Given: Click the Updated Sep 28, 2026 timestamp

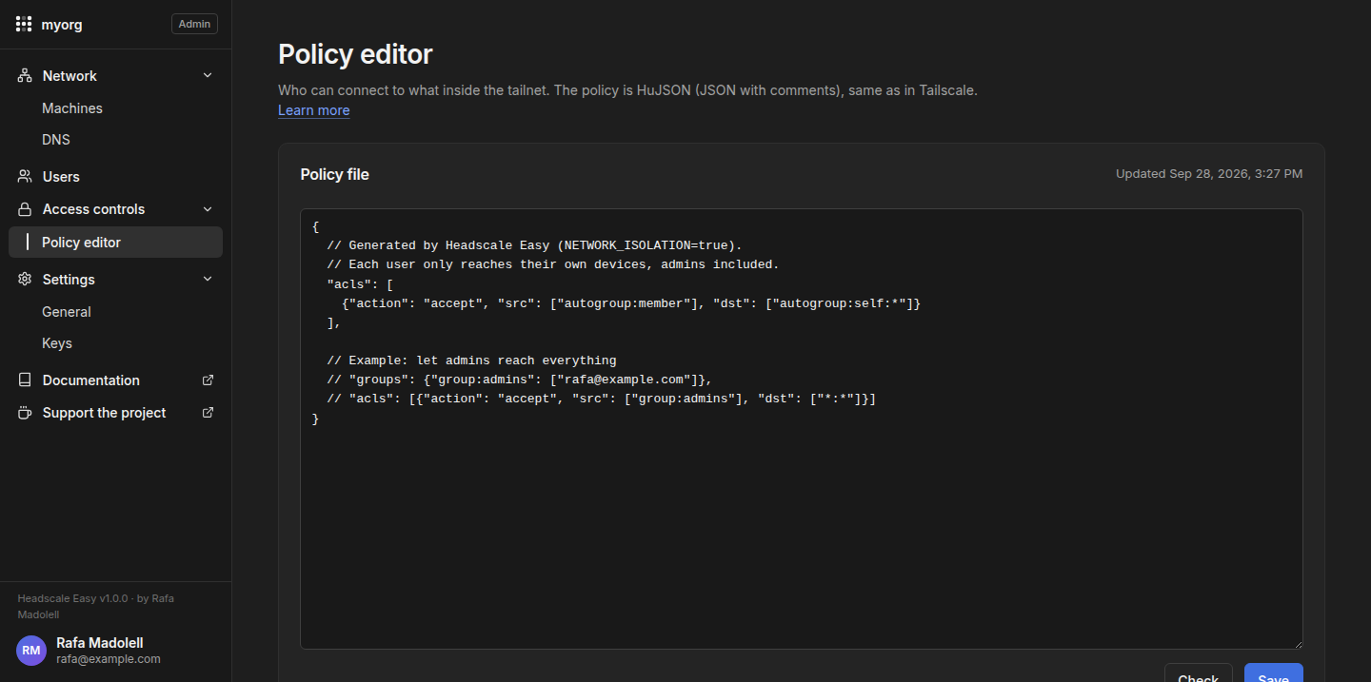Looking at the screenshot, I should click(1209, 174).
